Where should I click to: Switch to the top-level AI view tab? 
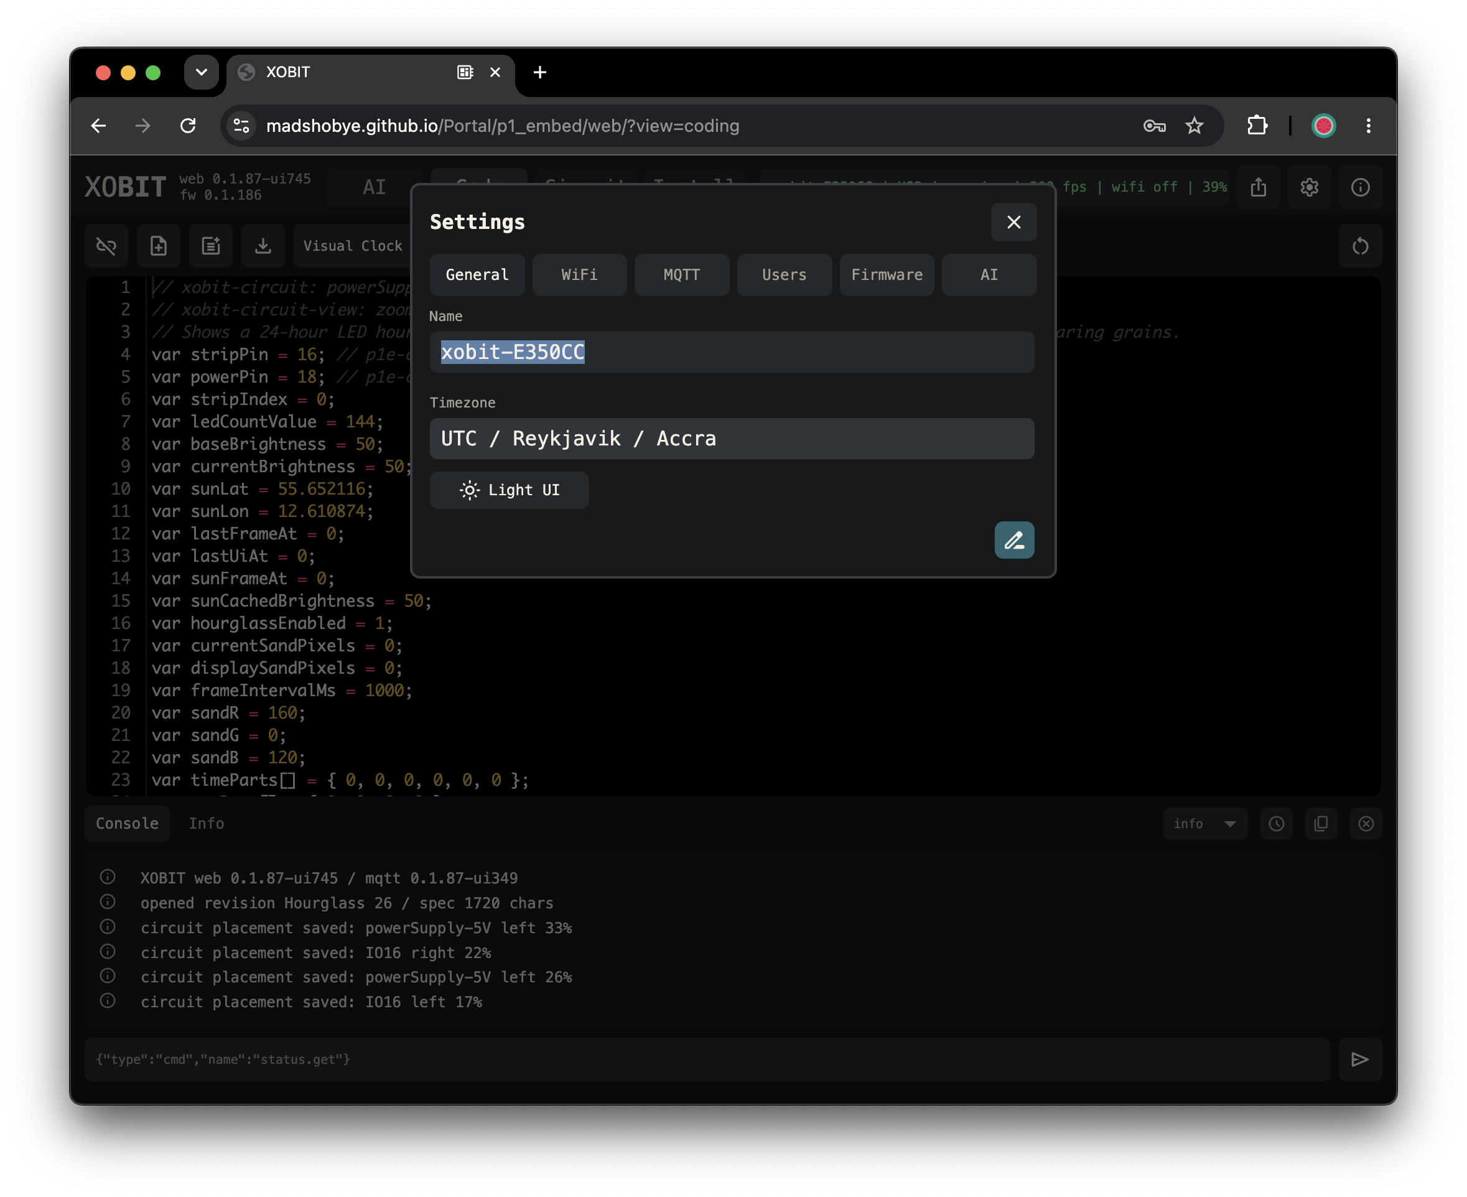pos(375,187)
